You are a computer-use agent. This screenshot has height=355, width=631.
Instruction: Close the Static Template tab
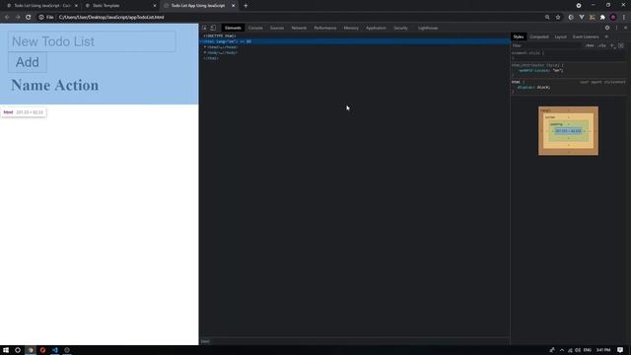155,6
